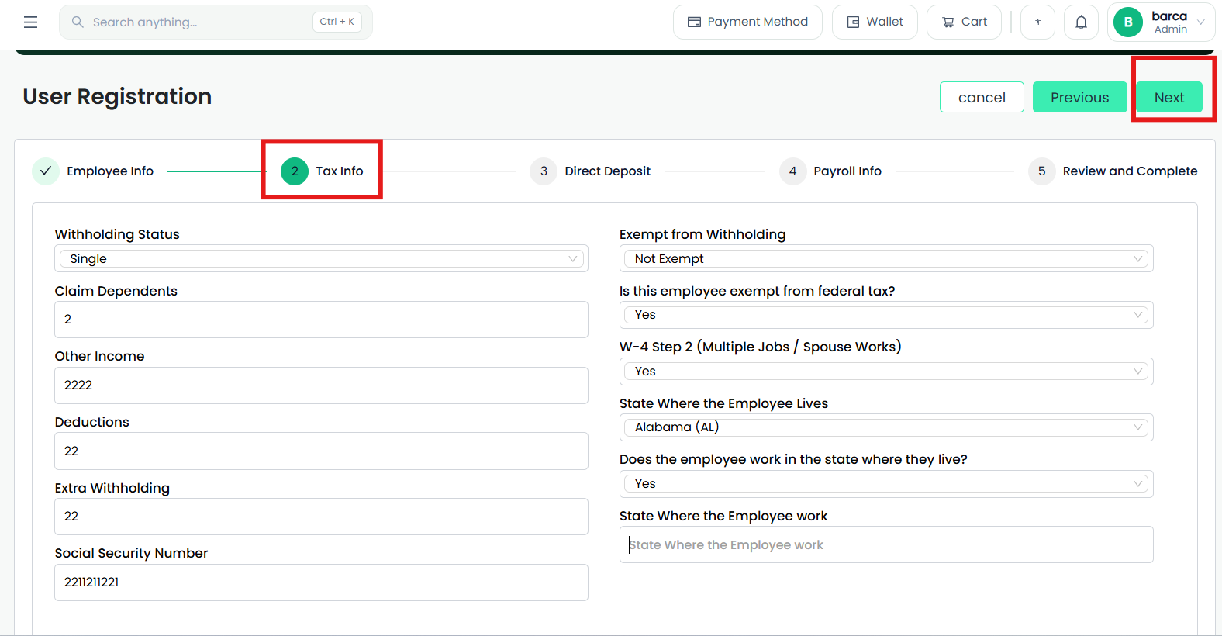Click the step 4 circle icon
Image resolution: width=1222 pixels, height=636 pixels.
(x=792, y=171)
